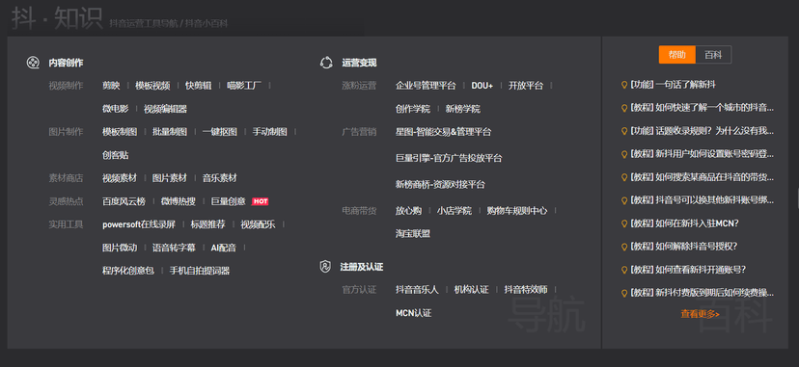Open the 视频素材 link
Viewport: 799px width, 367px height.
(x=120, y=178)
